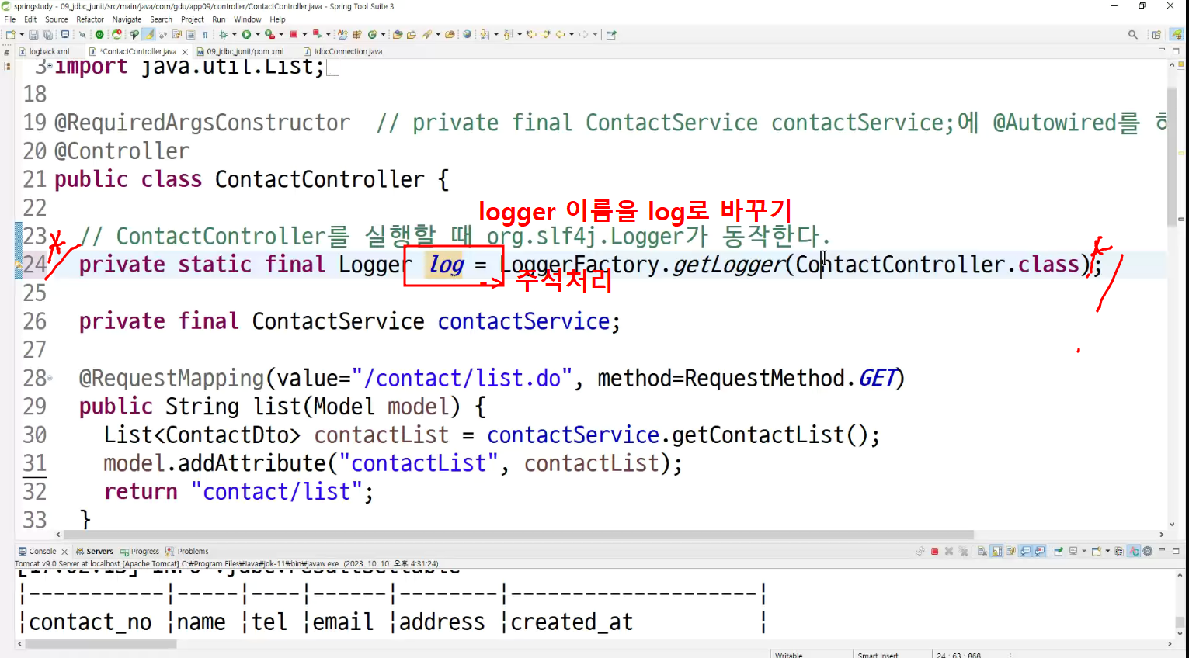
Task: Click the 'contactService' field name on line 26
Action: click(524, 321)
